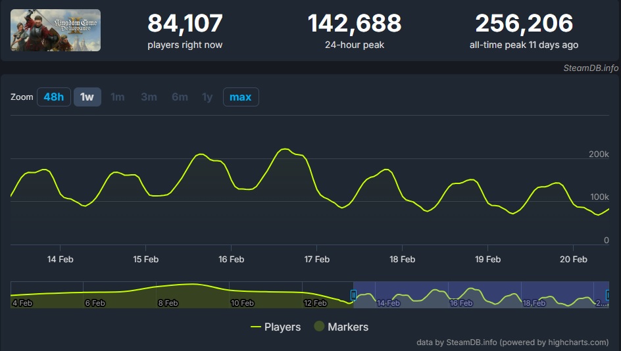This screenshot has height=351, width=621.
Task: Click the 16 Feb x-axis label
Action: tap(232, 259)
